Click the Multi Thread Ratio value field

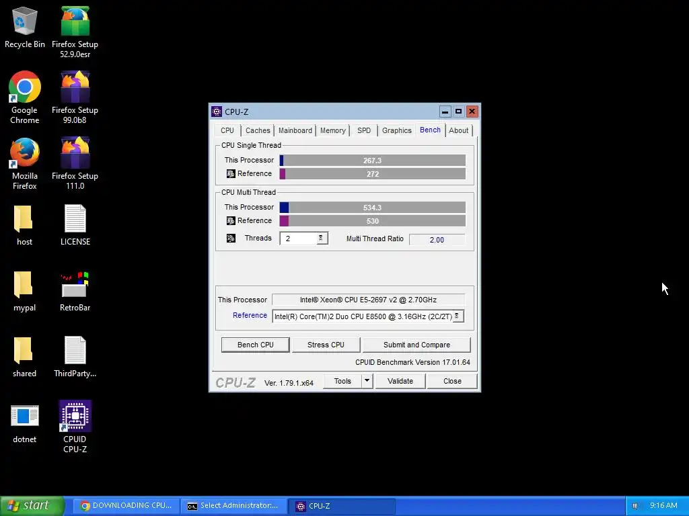coord(437,240)
